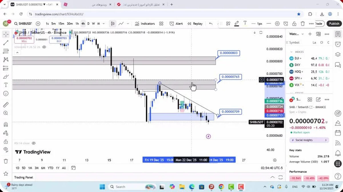Delete the selected drawing trash icon
The width and height of the screenshot is (343, 192).
click(x=303, y=24)
